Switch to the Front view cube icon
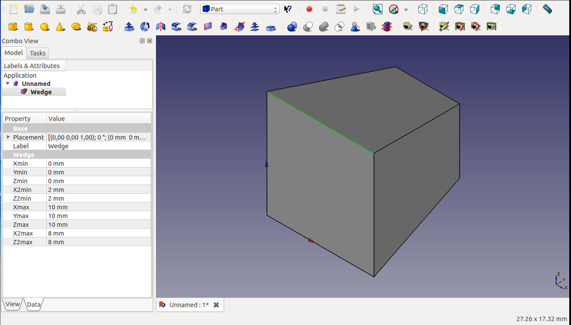Screen dimensions: 571x325 pos(443,9)
